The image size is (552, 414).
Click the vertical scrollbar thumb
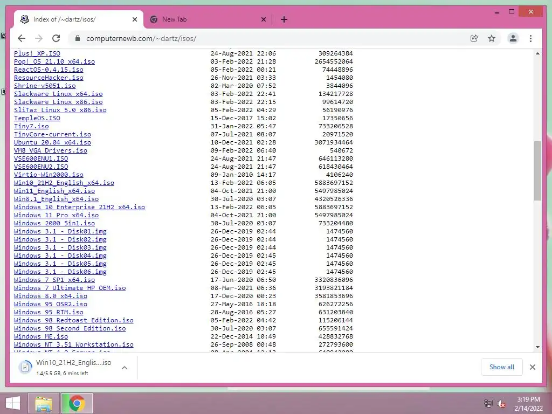(537, 171)
